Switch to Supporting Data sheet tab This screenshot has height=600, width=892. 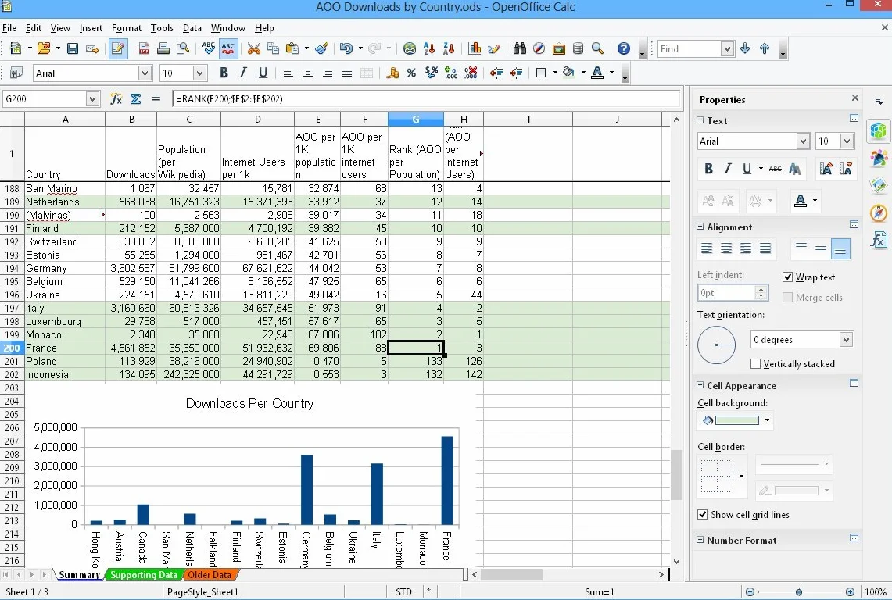(x=143, y=575)
